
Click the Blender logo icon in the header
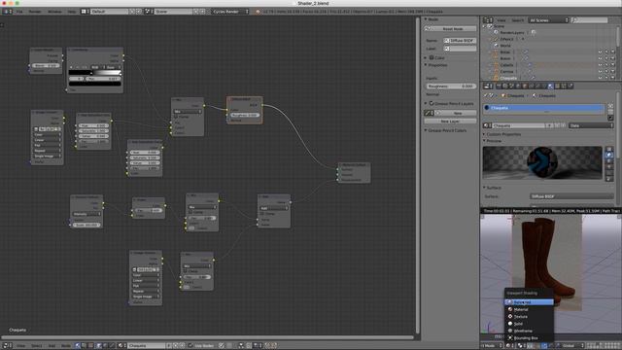coord(258,12)
